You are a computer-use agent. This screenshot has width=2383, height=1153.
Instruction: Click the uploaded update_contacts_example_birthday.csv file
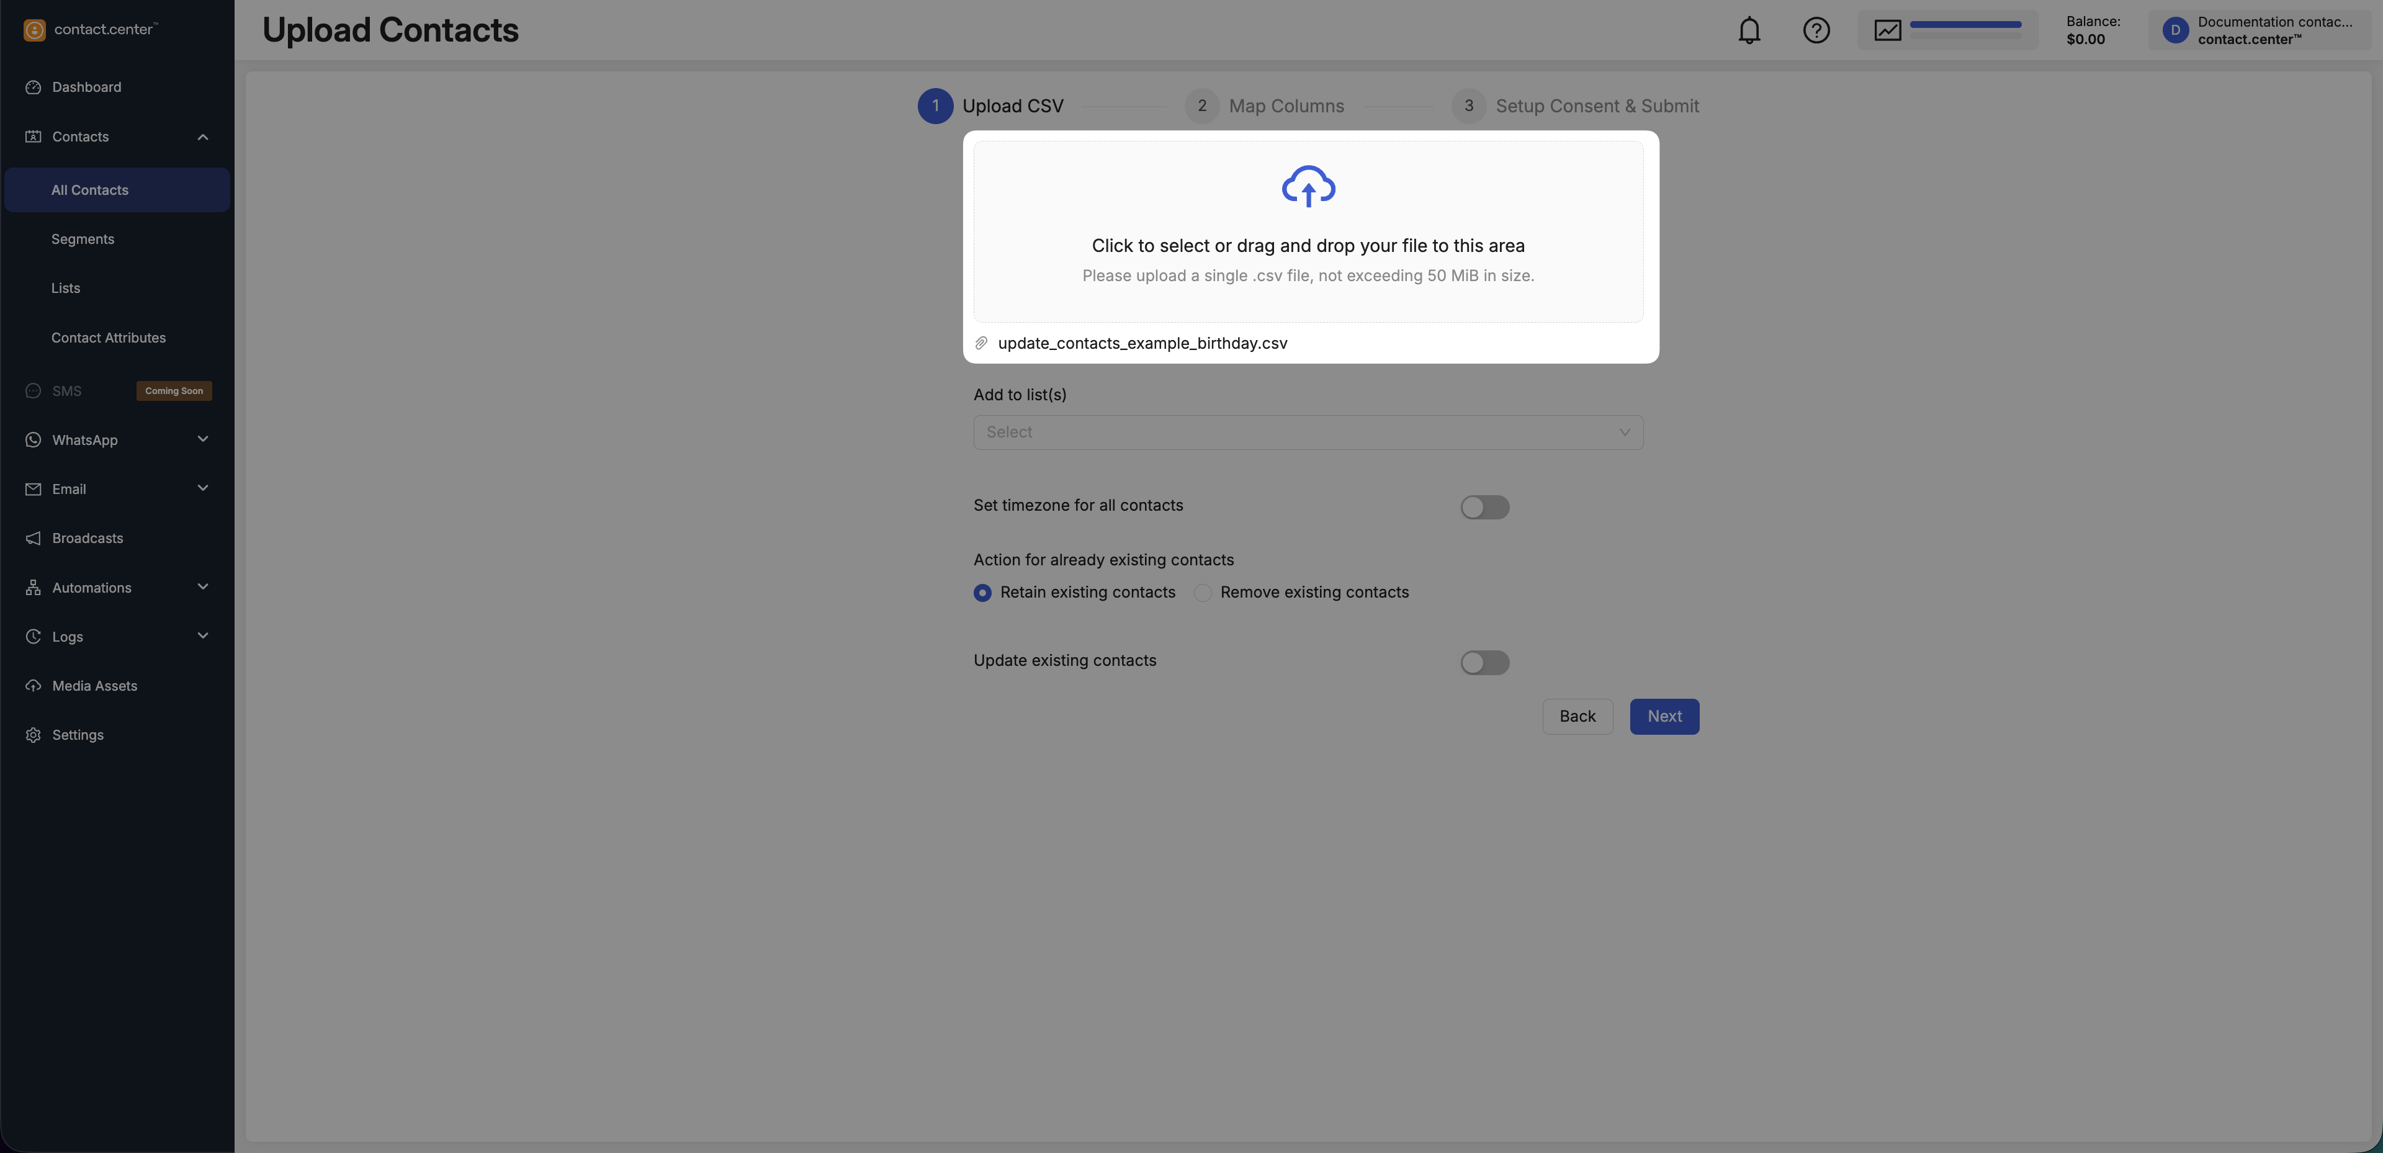[x=1142, y=343]
